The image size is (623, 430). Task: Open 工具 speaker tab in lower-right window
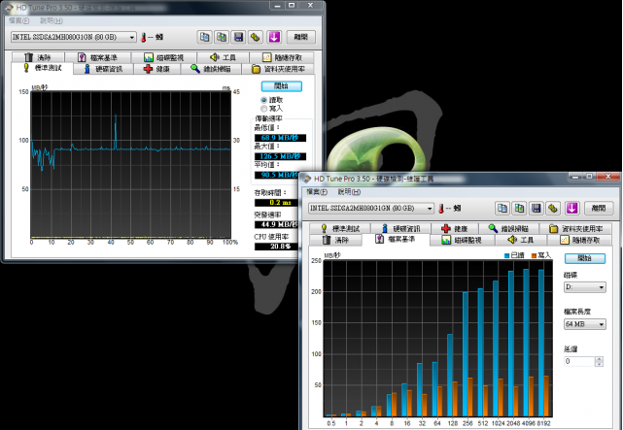(521, 240)
